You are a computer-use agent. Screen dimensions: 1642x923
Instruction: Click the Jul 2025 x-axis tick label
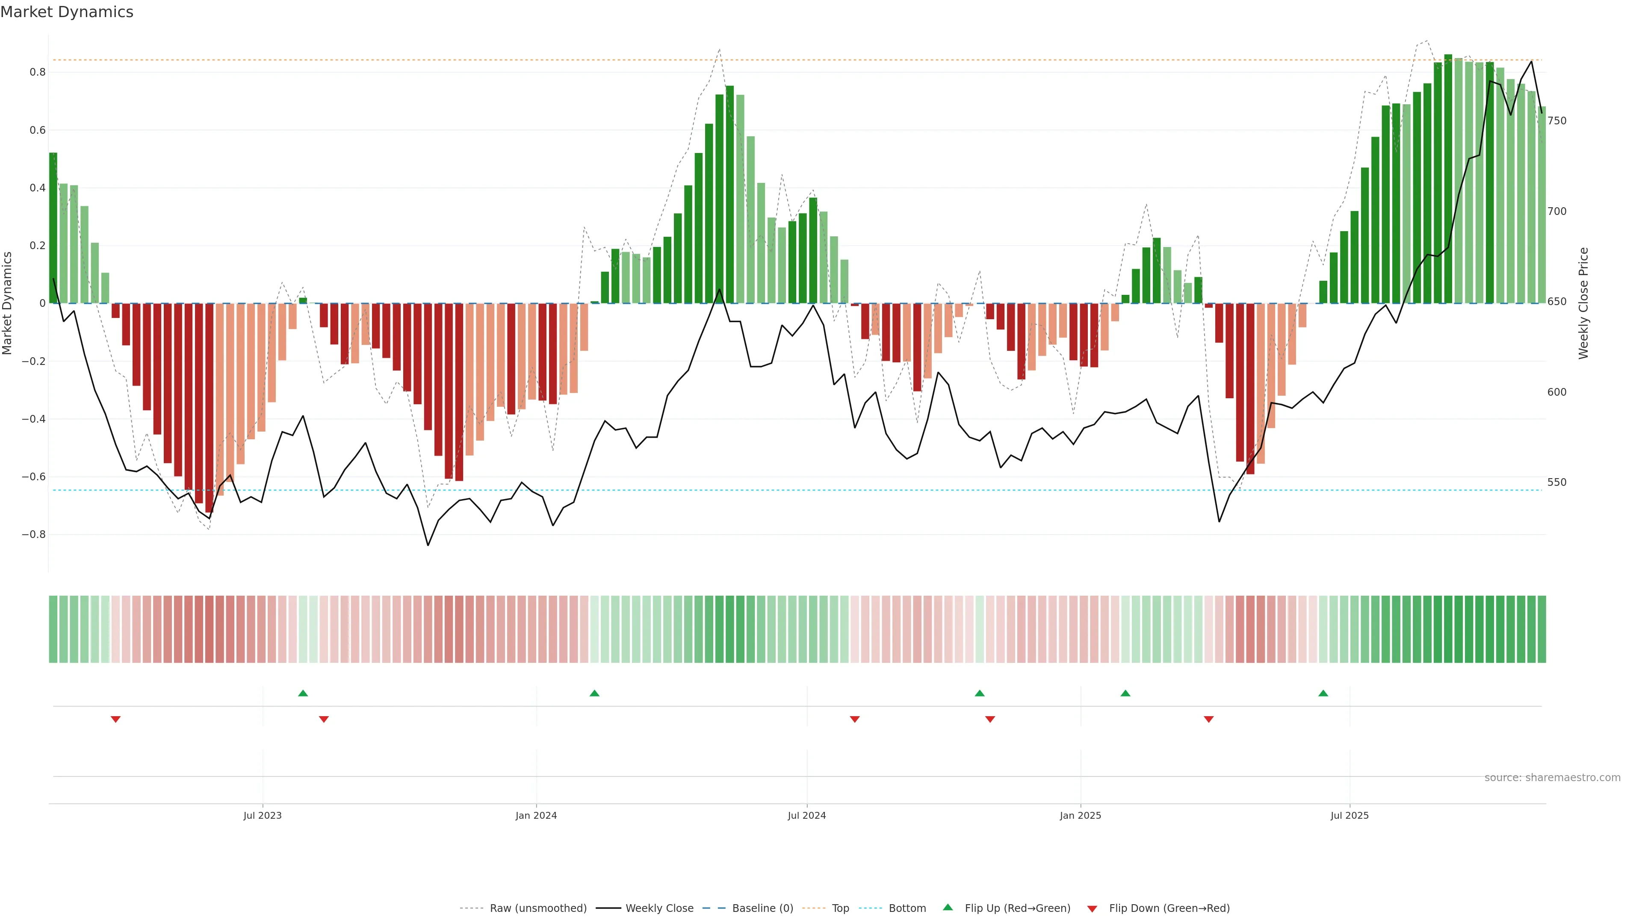coord(1350,815)
